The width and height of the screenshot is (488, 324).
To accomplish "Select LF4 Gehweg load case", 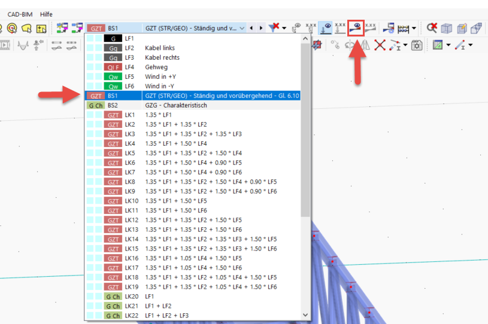I will [193, 67].
